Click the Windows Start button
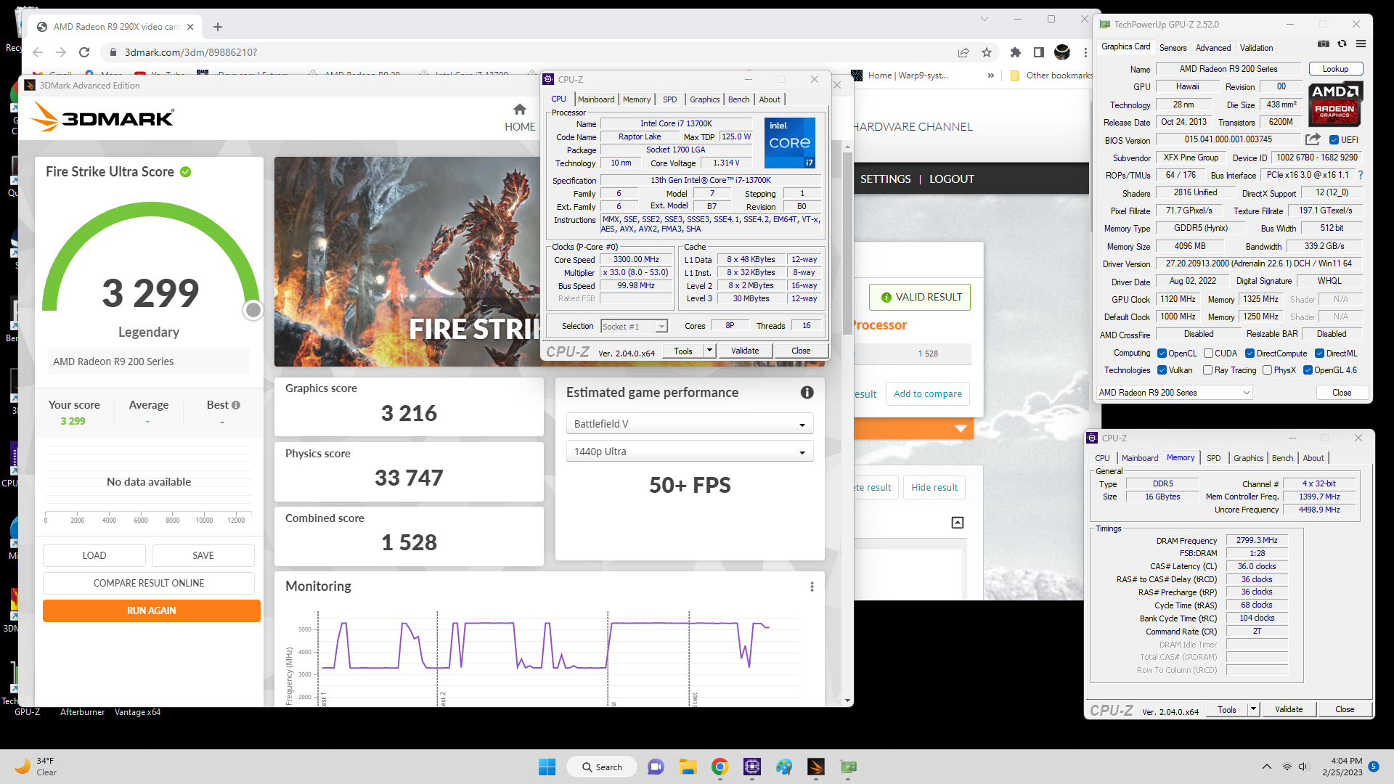This screenshot has width=1394, height=784. [547, 767]
